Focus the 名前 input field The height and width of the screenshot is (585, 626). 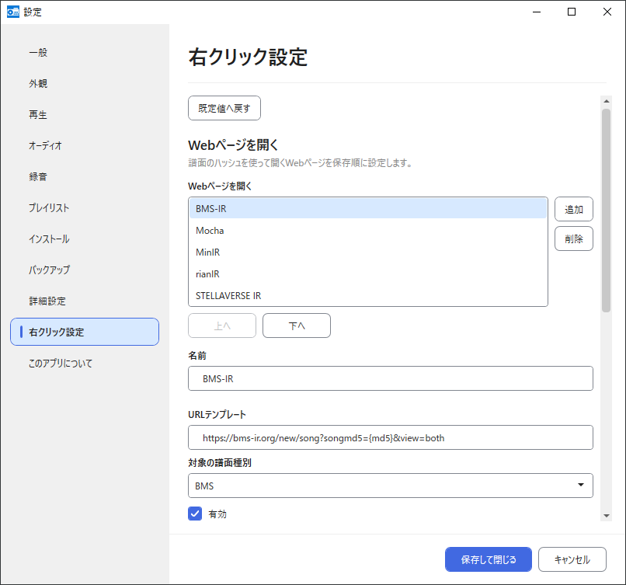(x=391, y=378)
